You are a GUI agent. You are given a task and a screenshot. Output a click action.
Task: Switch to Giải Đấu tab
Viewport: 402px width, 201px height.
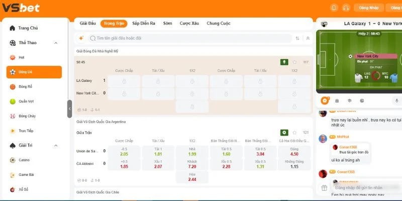tap(87, 23)
